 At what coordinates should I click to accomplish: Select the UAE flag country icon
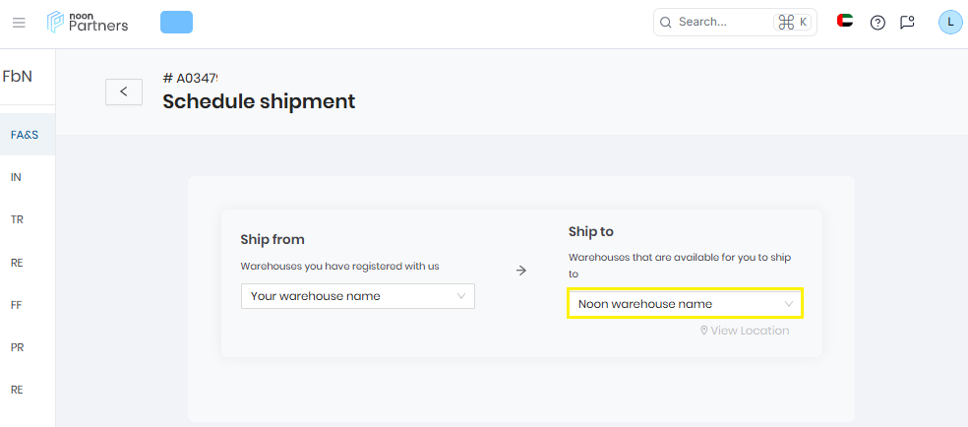844,21
